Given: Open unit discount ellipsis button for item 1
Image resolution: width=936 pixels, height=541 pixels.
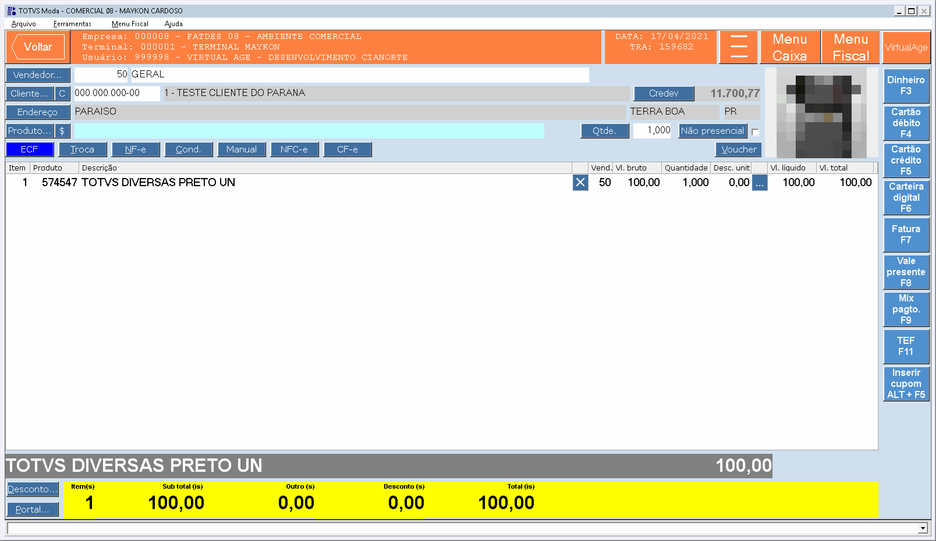Looking at the screenshot, I should (760, 183).
